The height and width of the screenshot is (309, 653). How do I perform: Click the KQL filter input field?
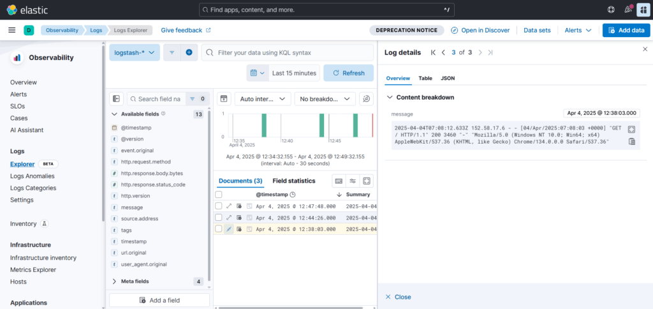(x=288, y=52)
